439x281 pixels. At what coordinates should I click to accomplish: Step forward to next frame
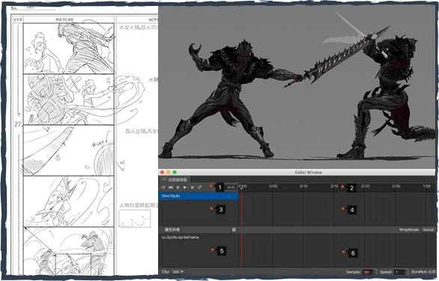coord(192,188)
